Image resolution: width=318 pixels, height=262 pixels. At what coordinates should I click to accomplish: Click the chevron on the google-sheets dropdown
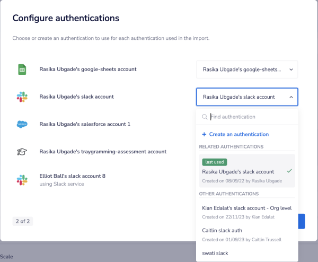pos(291,69)
